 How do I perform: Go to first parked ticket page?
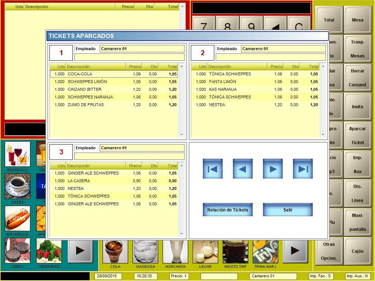click(213, 169)
